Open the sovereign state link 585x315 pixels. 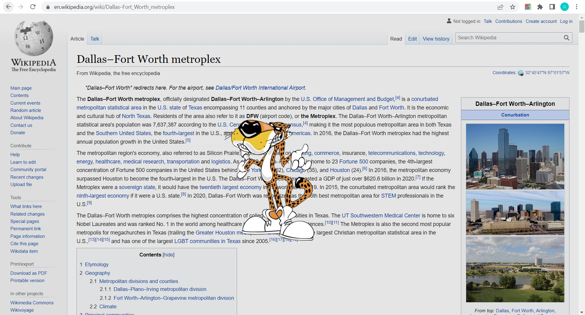click(x=137, y=187)
